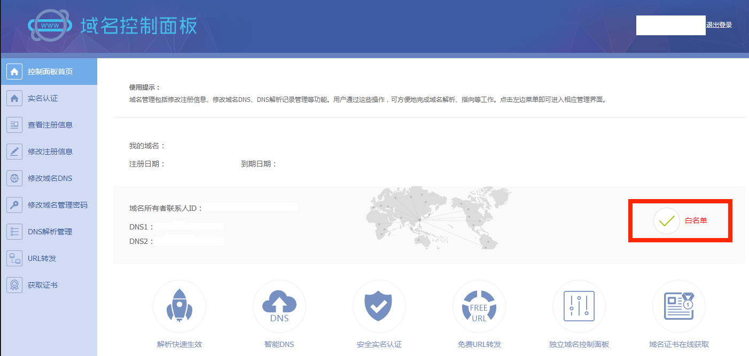Click the pencil icon beside 修改注册信息
The height and width of the screenshot is (356, 749).
[x=14, y=152]
